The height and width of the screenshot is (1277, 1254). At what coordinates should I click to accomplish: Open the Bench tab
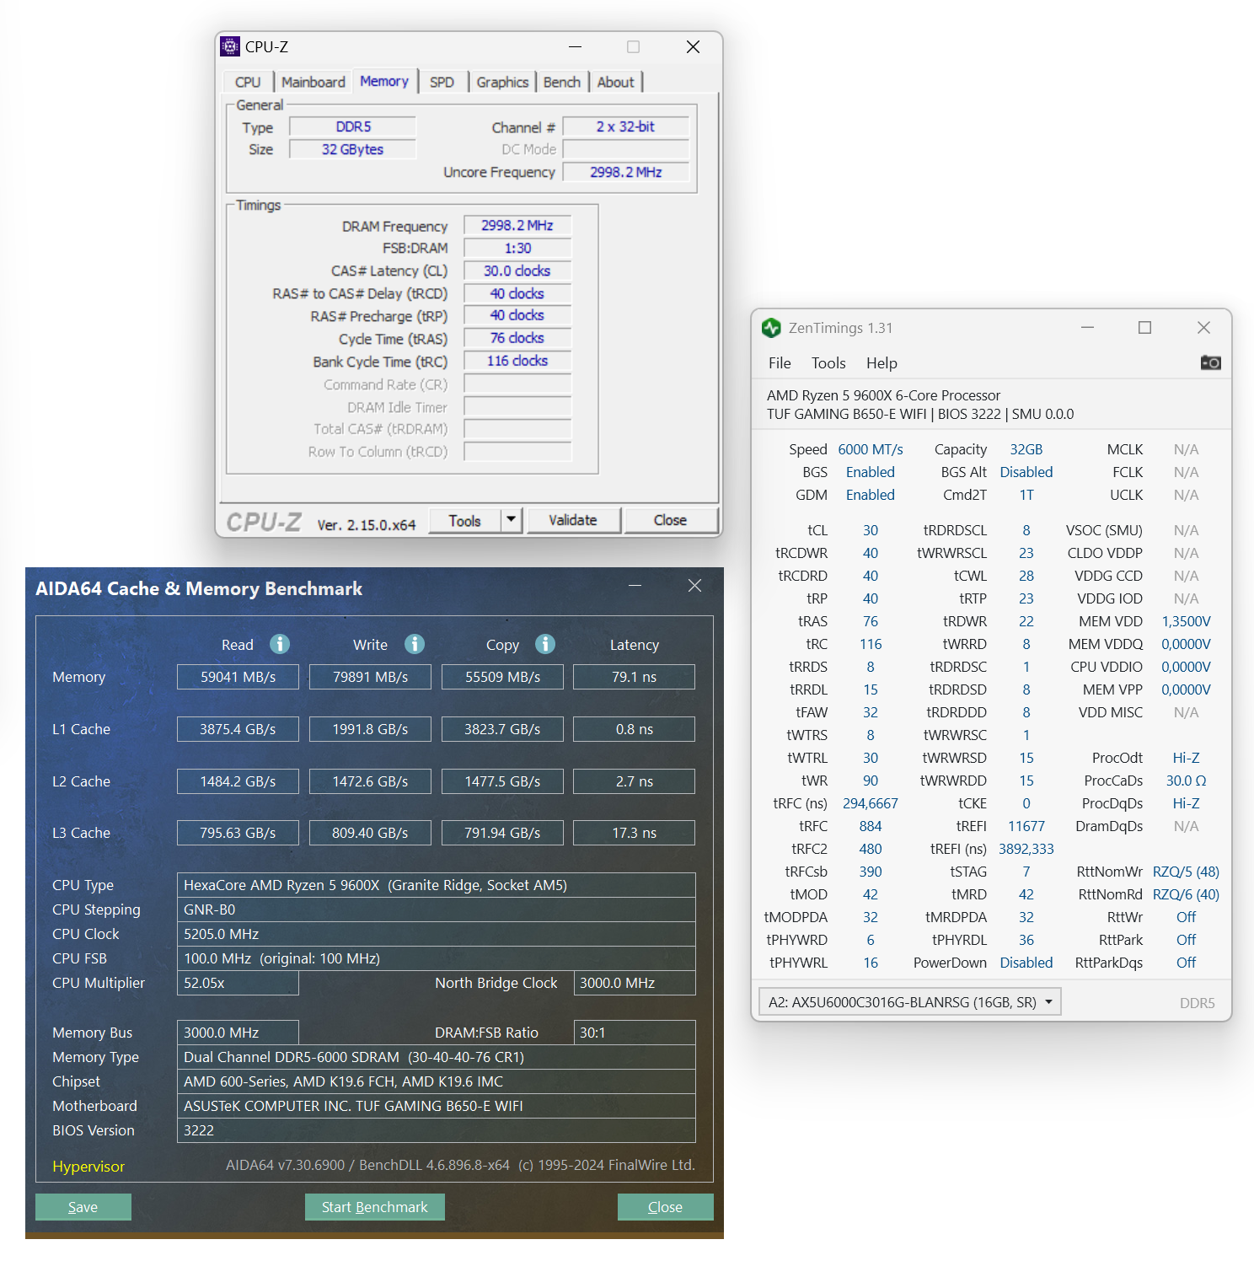[x=561, y=82]
